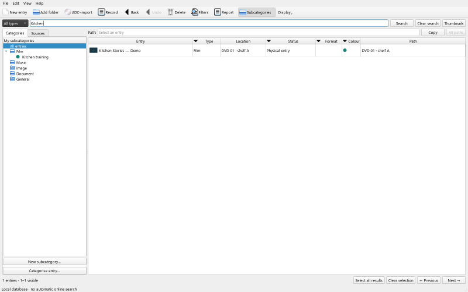
Task: Open the Report toolbar item
Action: tap(224, 12)
